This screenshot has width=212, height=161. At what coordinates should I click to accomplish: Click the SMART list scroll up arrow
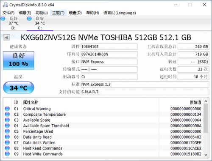coord(206,101)
